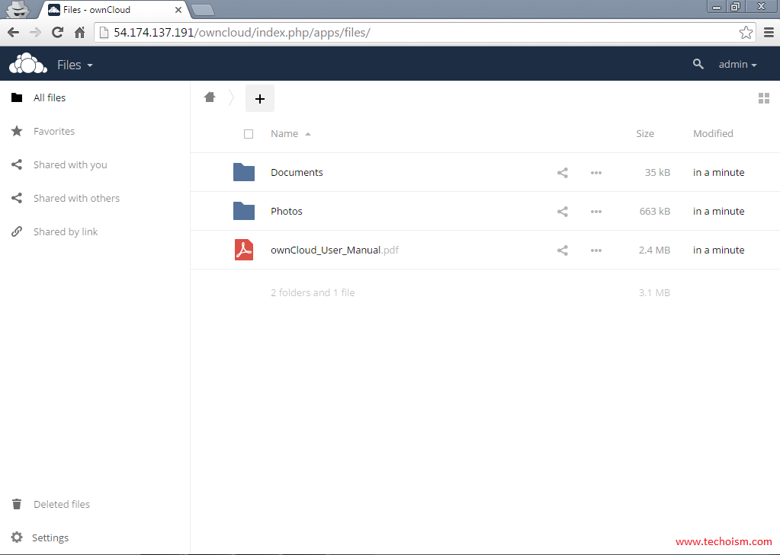Click the browser home icon
Viewport: 780px width, 555px height.
pyautogui.click(x=79, y=33)
